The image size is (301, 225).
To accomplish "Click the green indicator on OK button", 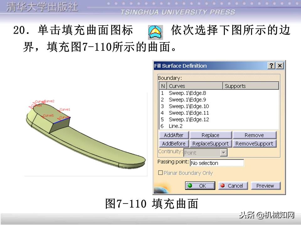I will click(x=189, y=186).
